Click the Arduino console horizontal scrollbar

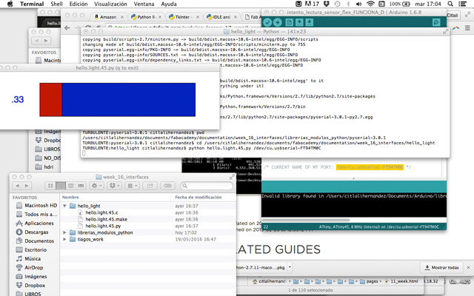305,220
